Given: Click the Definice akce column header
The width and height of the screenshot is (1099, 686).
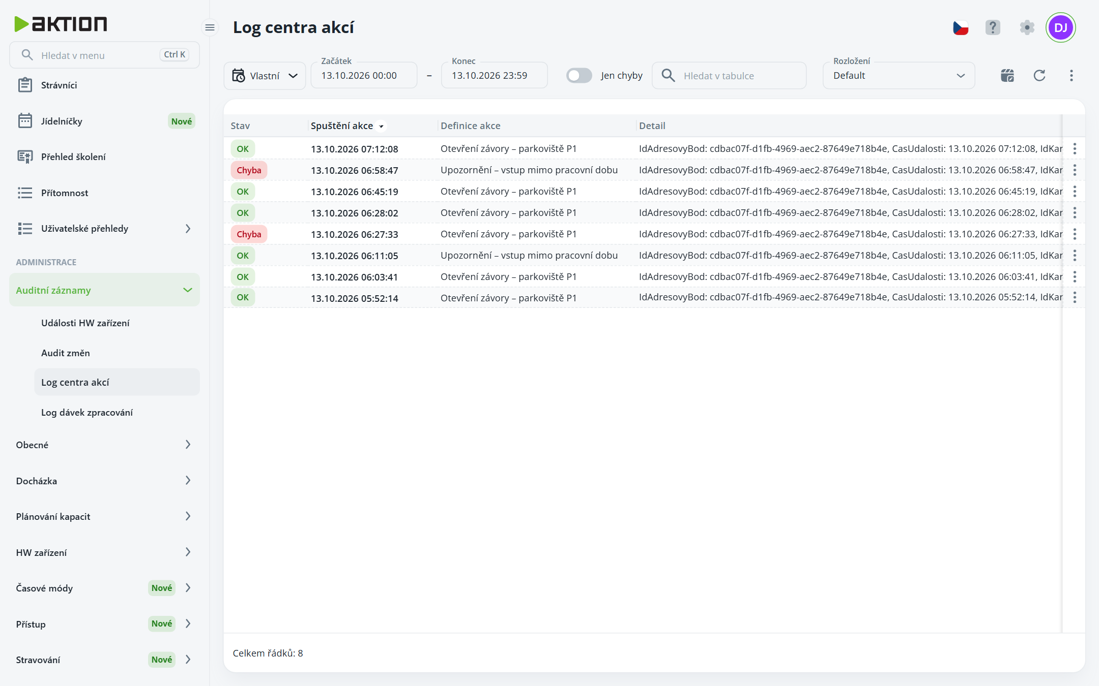Looking at the screenshot, I should click(x=470, y=126).
